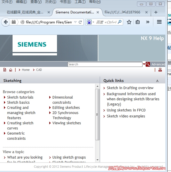This screenshot has height=172, width=171.
Task: Open the 编辑(E) menu
Action: (21, 2)
